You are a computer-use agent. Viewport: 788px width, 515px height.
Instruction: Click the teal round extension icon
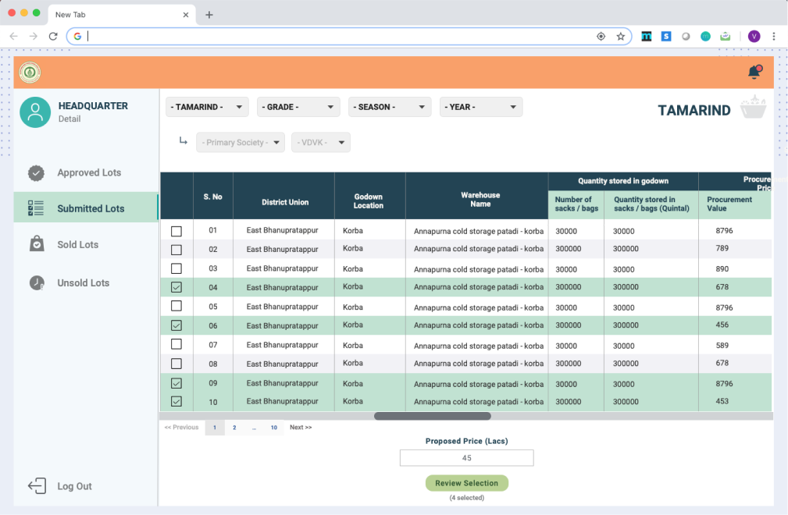(x=705, y=36)
